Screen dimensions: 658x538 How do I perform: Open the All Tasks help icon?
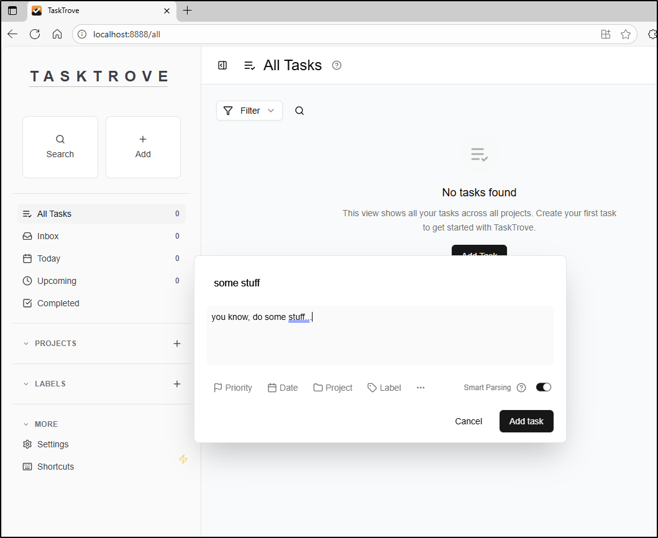click(337, 65)
